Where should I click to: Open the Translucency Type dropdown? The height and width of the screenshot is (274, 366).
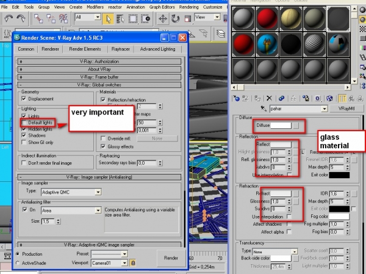[295, 251]
